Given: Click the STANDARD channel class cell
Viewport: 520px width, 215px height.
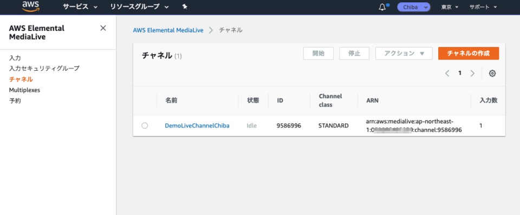Looking at the screenshot, I should pos(333,126).
